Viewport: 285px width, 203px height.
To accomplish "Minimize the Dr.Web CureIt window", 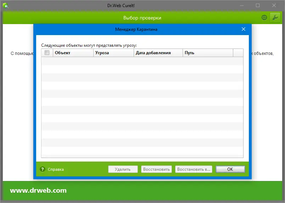I will click(x=241, y=5).
